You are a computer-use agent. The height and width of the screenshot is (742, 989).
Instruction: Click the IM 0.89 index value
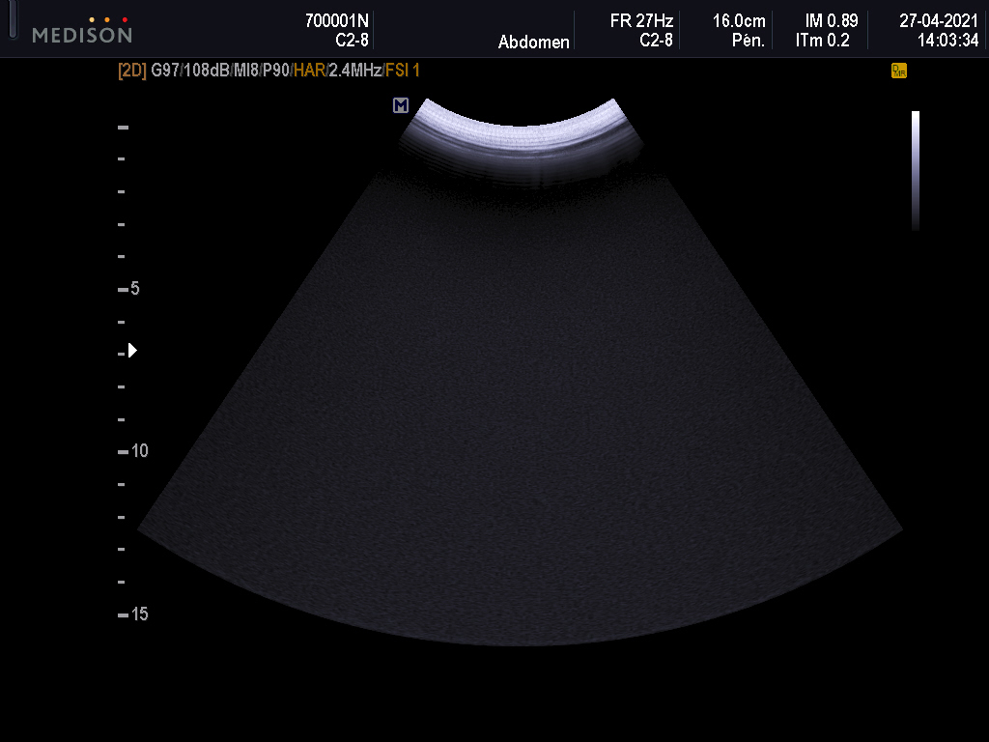pos(831,21)
